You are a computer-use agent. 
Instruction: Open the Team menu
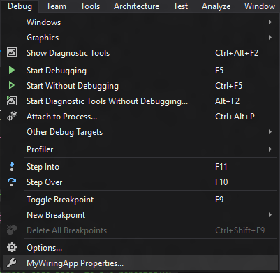[x=56, y=6]
